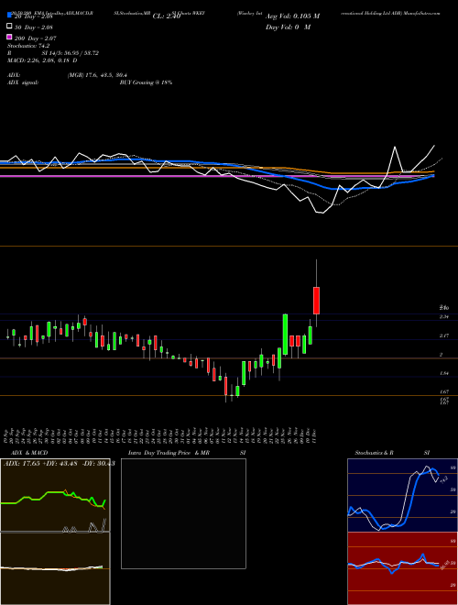Viewport: 458px width, 605px height.
Task: Select the '50 Day - 2.08' legend label
Action: point(34,27)
